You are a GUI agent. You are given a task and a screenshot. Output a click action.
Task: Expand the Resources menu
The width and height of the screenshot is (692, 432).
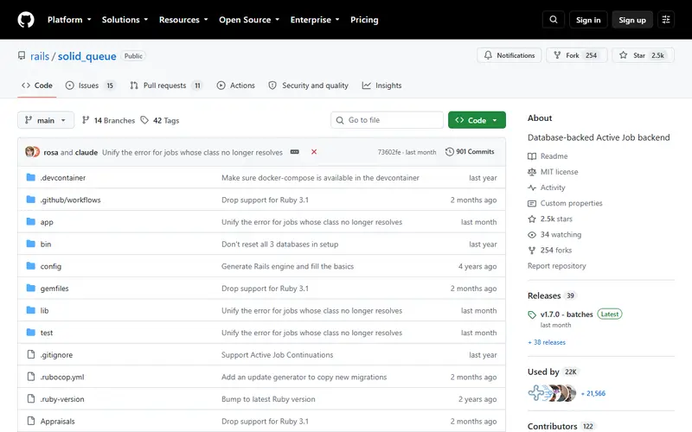point(183,20)
